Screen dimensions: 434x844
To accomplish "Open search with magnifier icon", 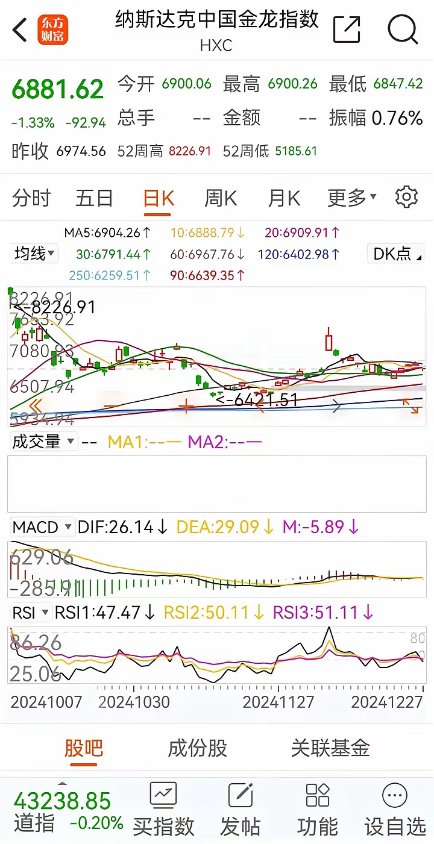I will tap(403, 29).
